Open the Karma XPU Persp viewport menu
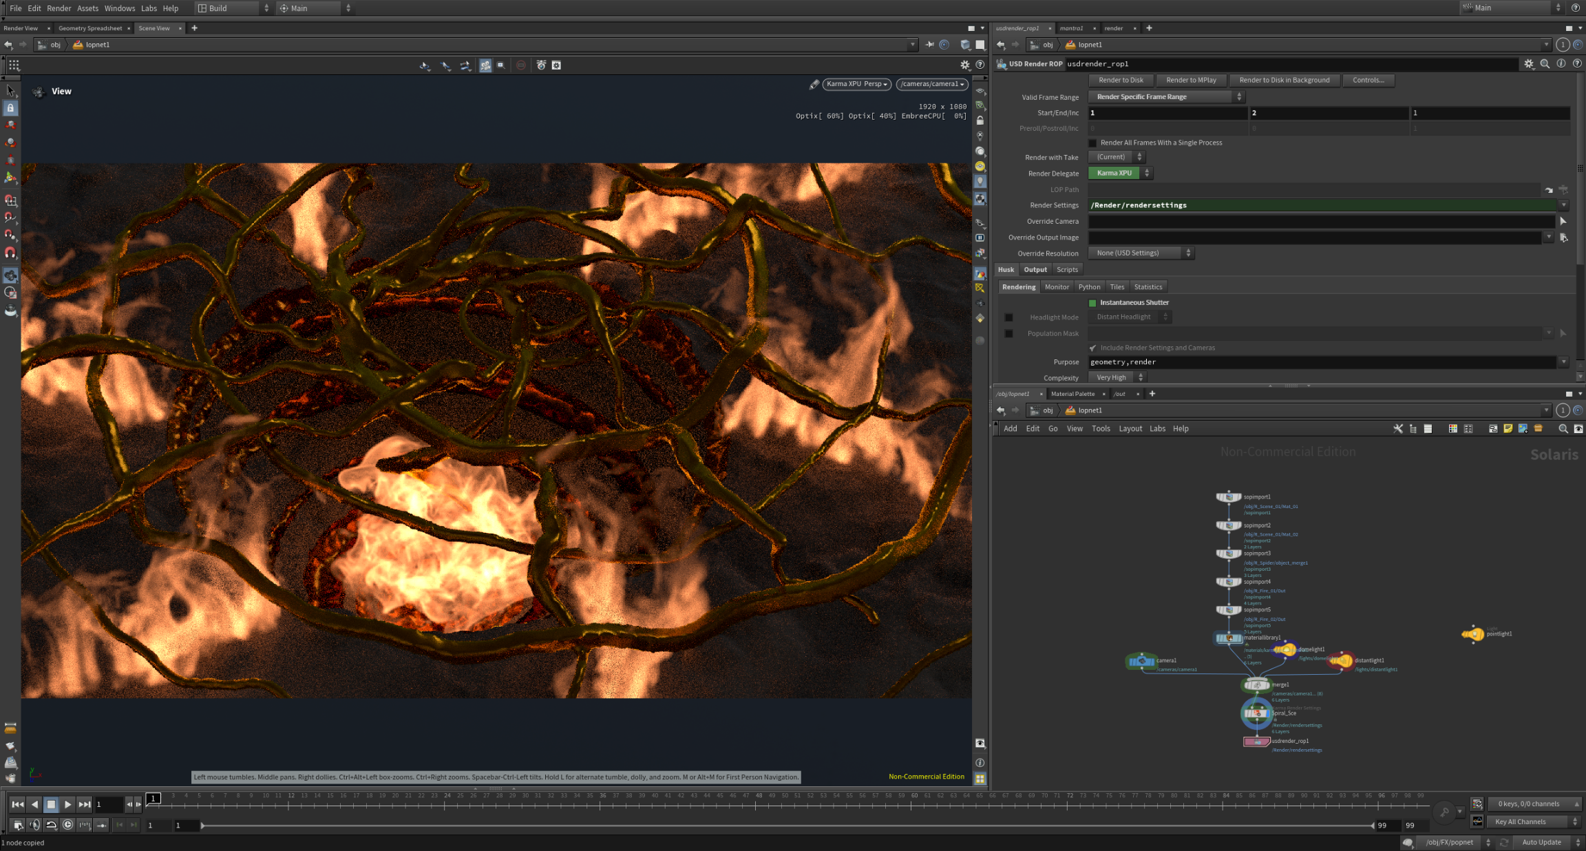 tap(856, 84)
